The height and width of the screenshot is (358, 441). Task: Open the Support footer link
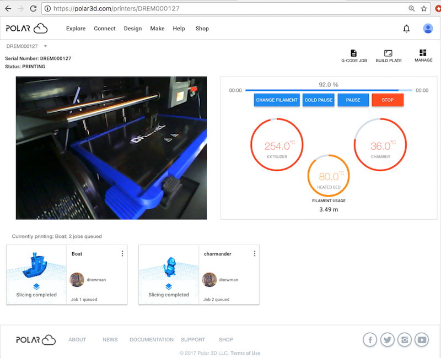click(192, 340)
